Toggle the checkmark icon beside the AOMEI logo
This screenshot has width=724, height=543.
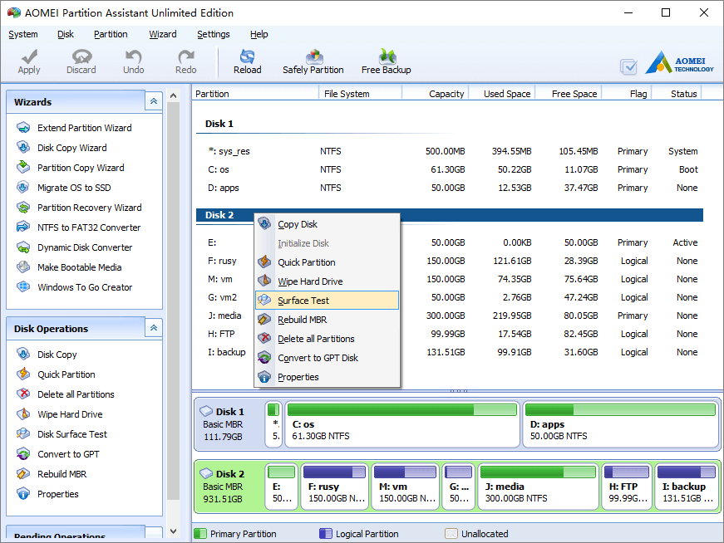pos(628,67)
